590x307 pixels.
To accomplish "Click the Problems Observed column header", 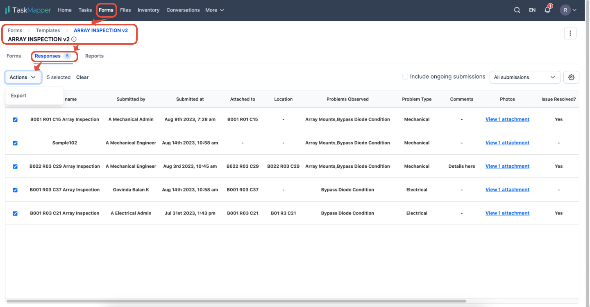I will pos(347,99).
